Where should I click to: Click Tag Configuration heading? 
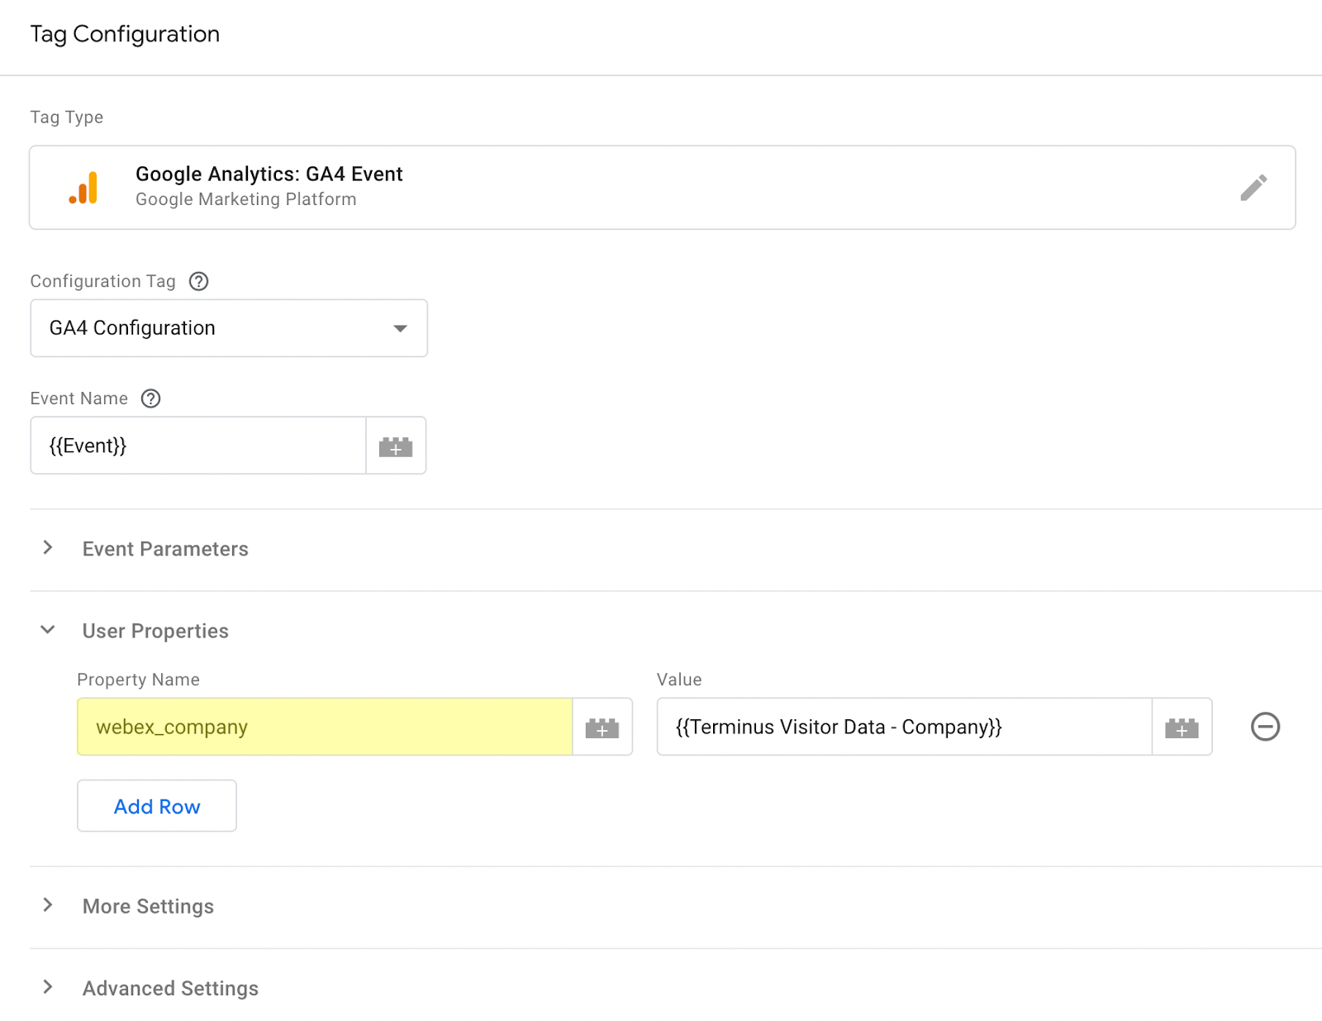tap(125, 34)
